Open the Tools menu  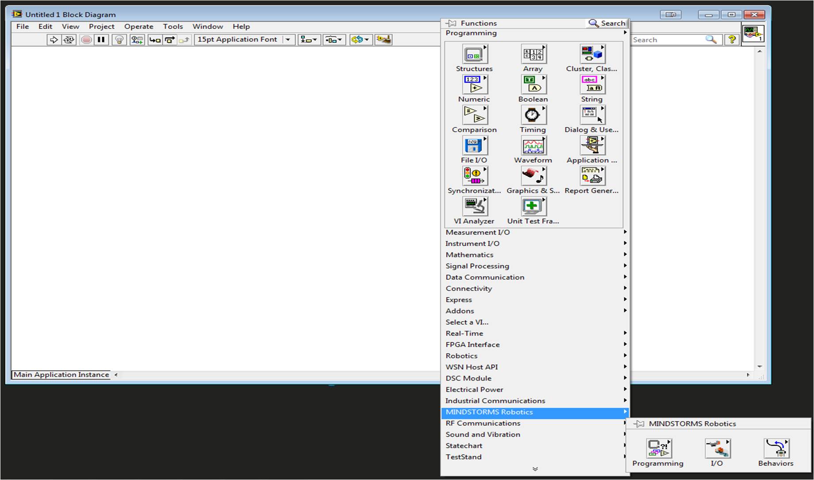[x=173, y=27]
